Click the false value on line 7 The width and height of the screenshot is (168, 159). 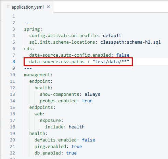tap(123, 55)
